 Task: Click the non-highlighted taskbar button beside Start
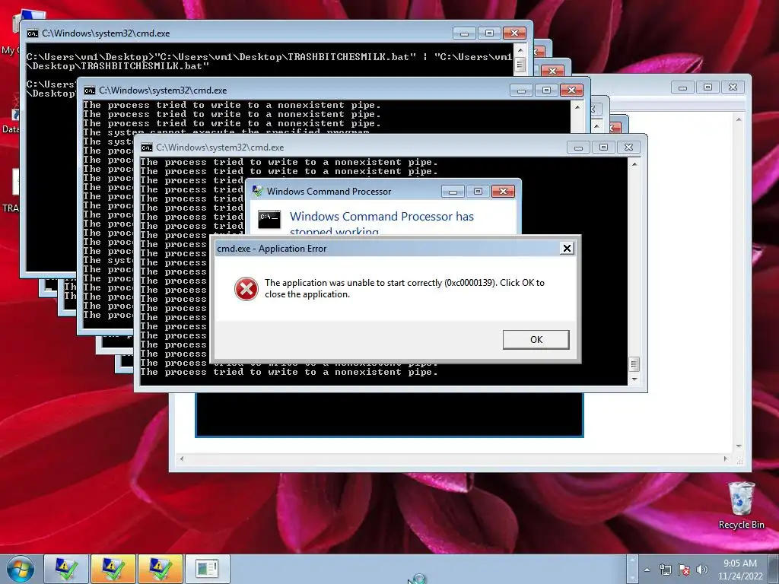[66, 569]
